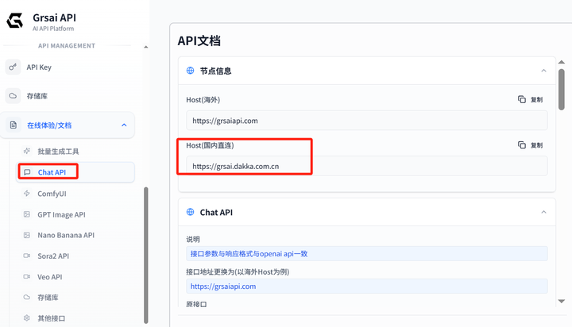Click the https://grsaiapi.com link under 接口地址

pyautogui.click(x=223, y=287)
